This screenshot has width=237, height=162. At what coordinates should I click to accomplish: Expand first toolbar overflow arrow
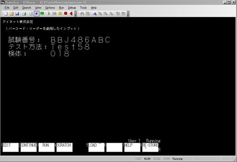(x=76, y=14)
